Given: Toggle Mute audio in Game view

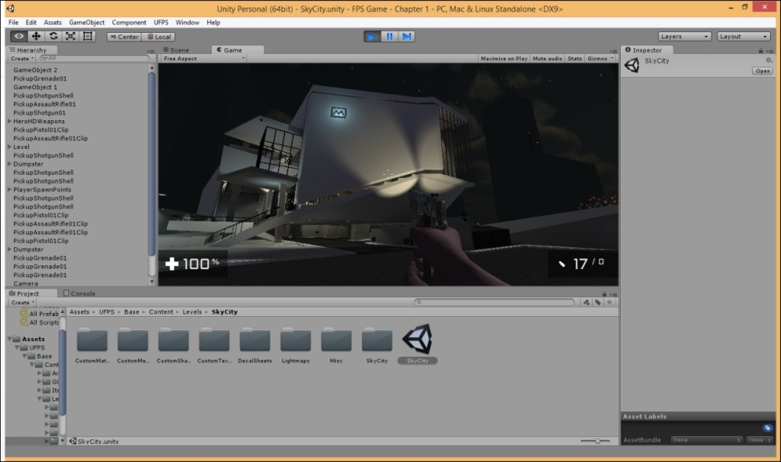Looking at the screenshot, I should (x=547, y=59).
